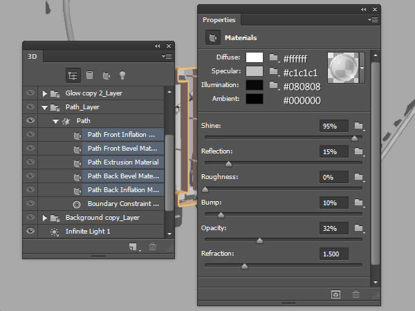The height and width of the screenshot is (311, 415).
Task: Click render icon at Properties panel bottom
Action: coord(336,294)
